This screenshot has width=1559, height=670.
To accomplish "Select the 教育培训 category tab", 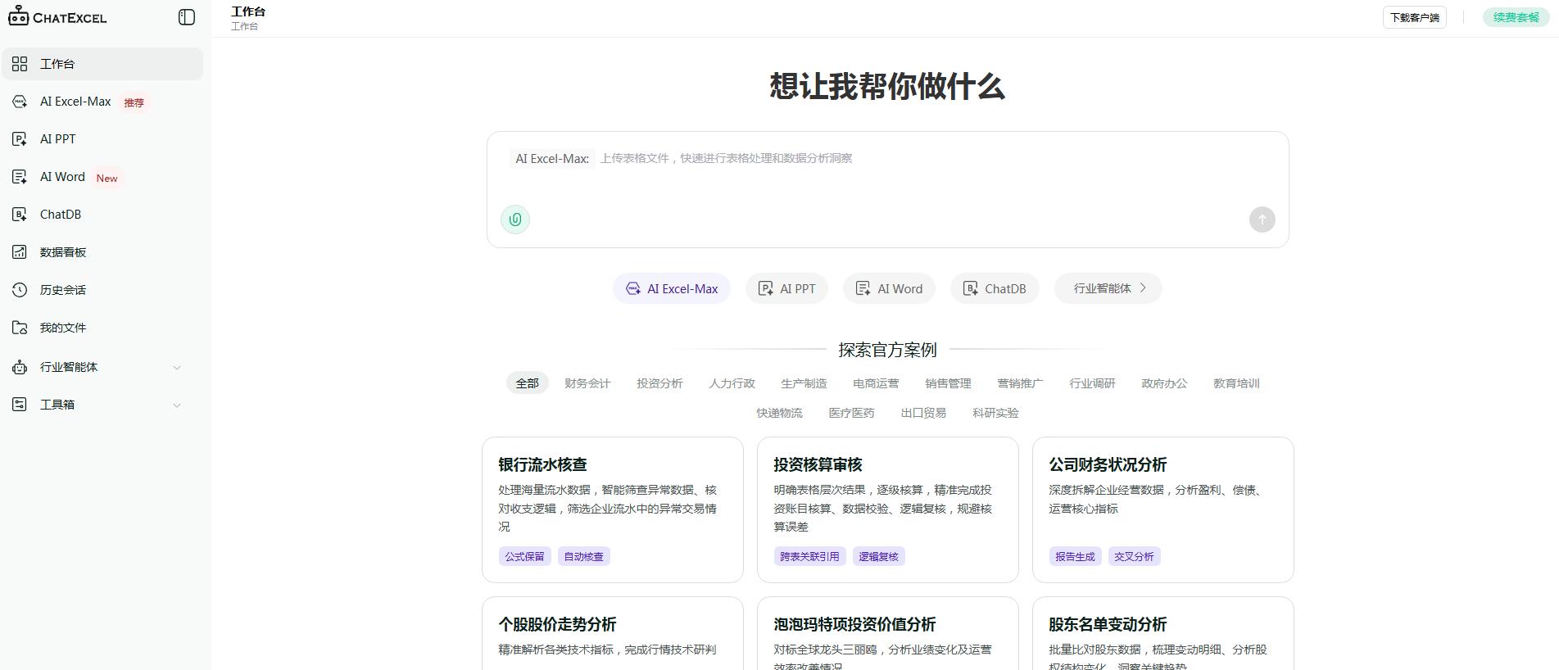I will pos(1236,383).
